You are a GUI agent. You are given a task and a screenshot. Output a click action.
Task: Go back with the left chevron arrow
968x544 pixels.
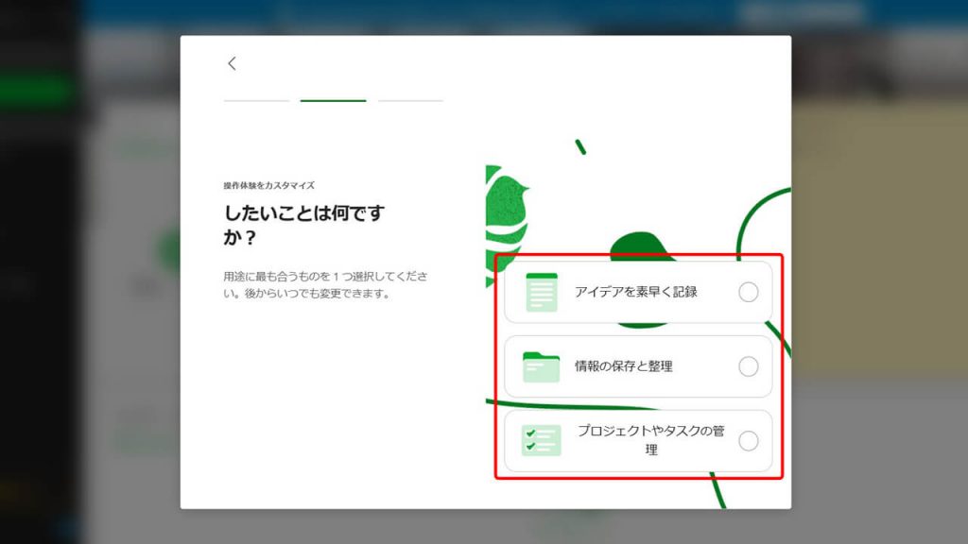click(x=233, y=63)
